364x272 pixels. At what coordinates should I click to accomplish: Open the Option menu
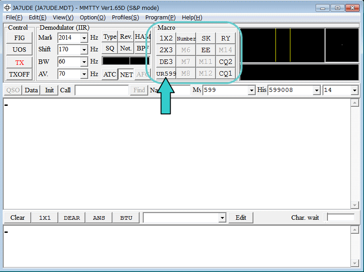(93, 18)
